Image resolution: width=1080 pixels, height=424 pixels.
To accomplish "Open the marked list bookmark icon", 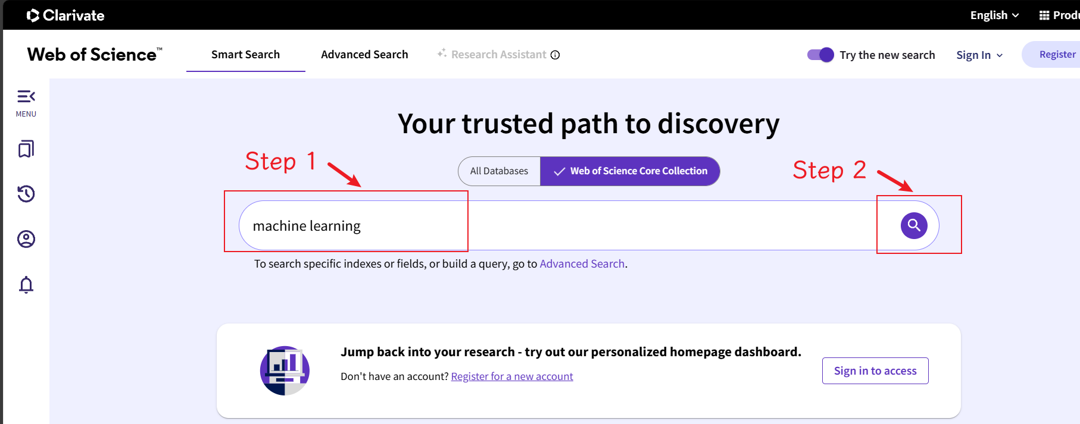I will click(x=26, y=149).
